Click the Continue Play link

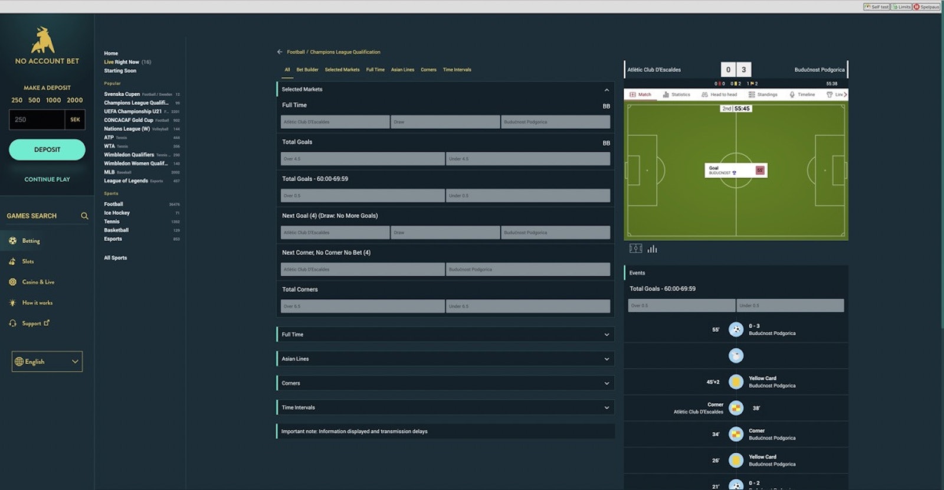(47, 179)
